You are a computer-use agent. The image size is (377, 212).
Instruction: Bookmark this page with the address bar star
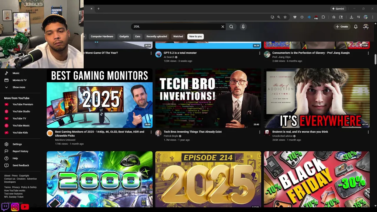(285, 17)
